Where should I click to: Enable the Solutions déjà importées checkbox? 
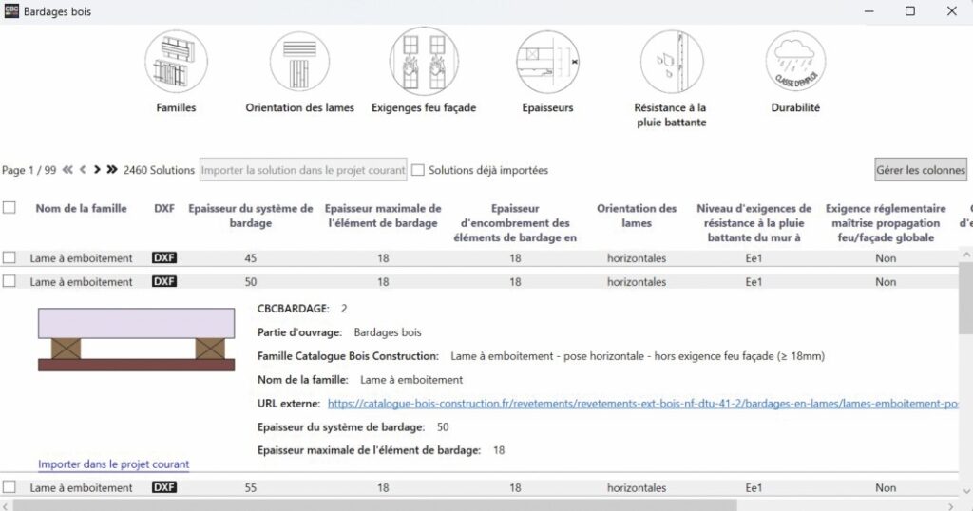click(x=418, y=170)
